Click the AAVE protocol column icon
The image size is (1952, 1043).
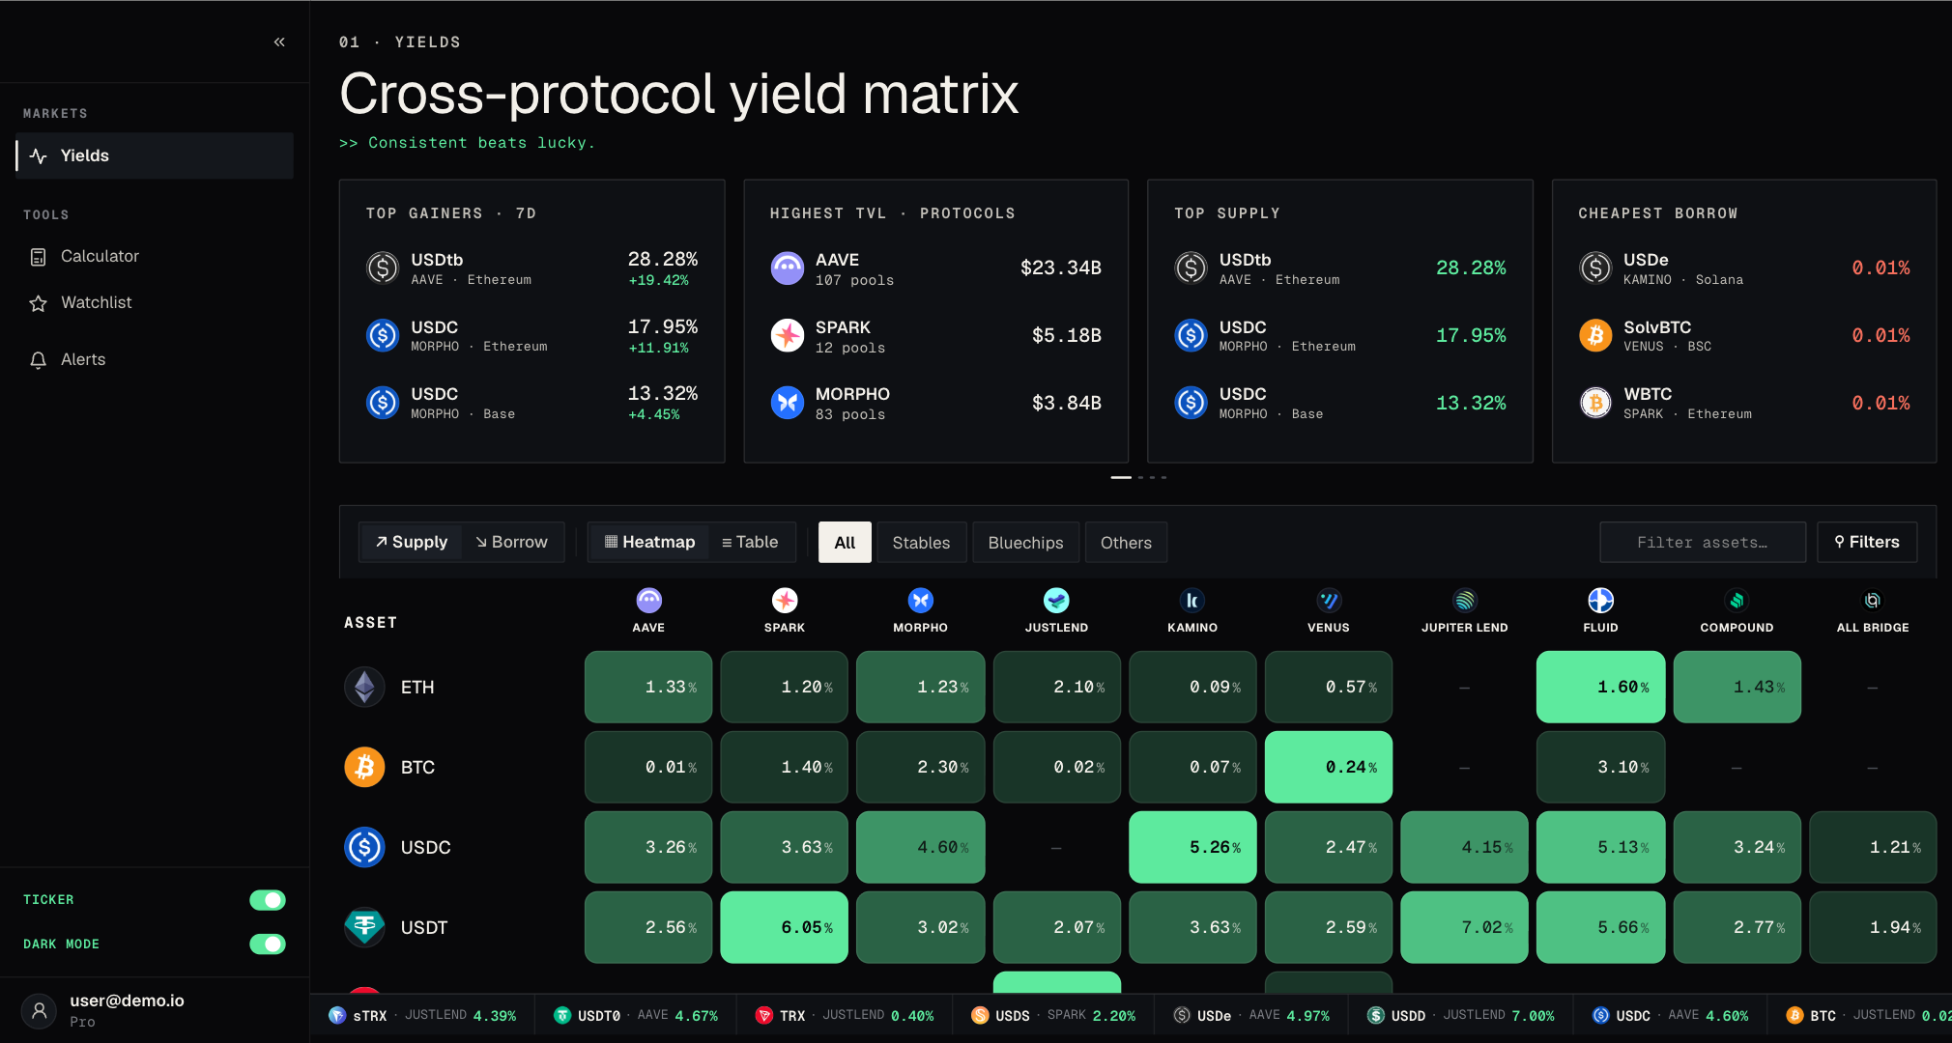648,601
